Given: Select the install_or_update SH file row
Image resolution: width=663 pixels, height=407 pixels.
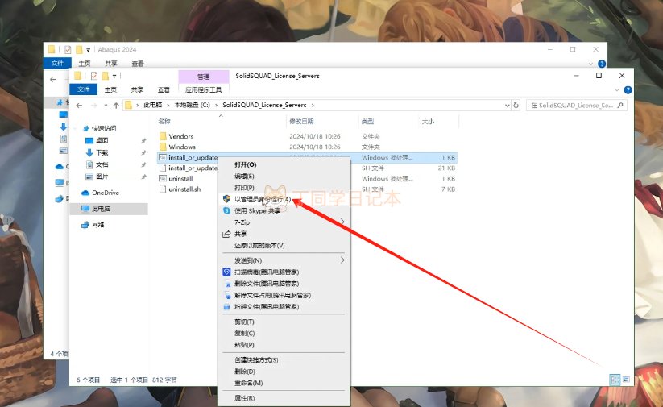Looking at the screenshot, I should tap(307, 168).
